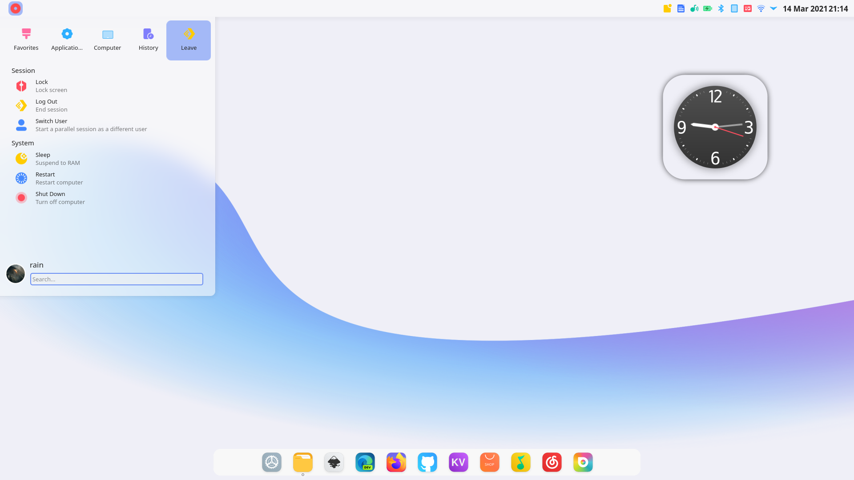
Task: Open the yellow notes tray icon
Action: [x=667, y=8]
